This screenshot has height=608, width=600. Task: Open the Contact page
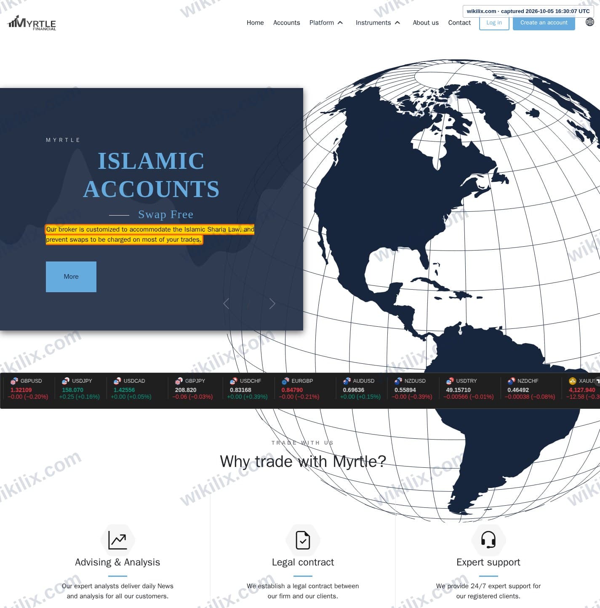pos(459,23)
